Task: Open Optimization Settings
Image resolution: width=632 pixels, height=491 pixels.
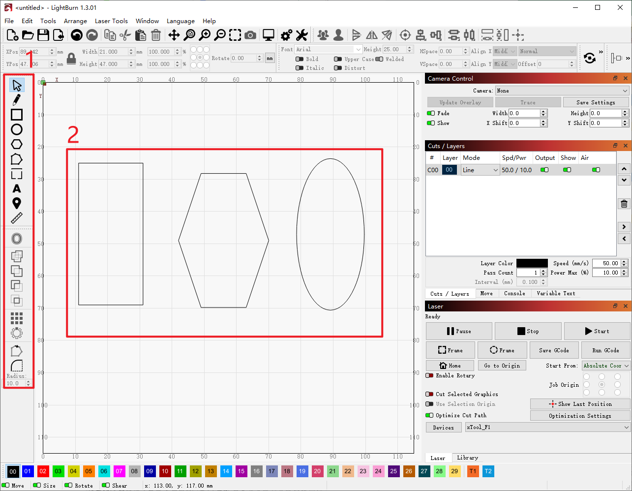Action: point(580,416)
